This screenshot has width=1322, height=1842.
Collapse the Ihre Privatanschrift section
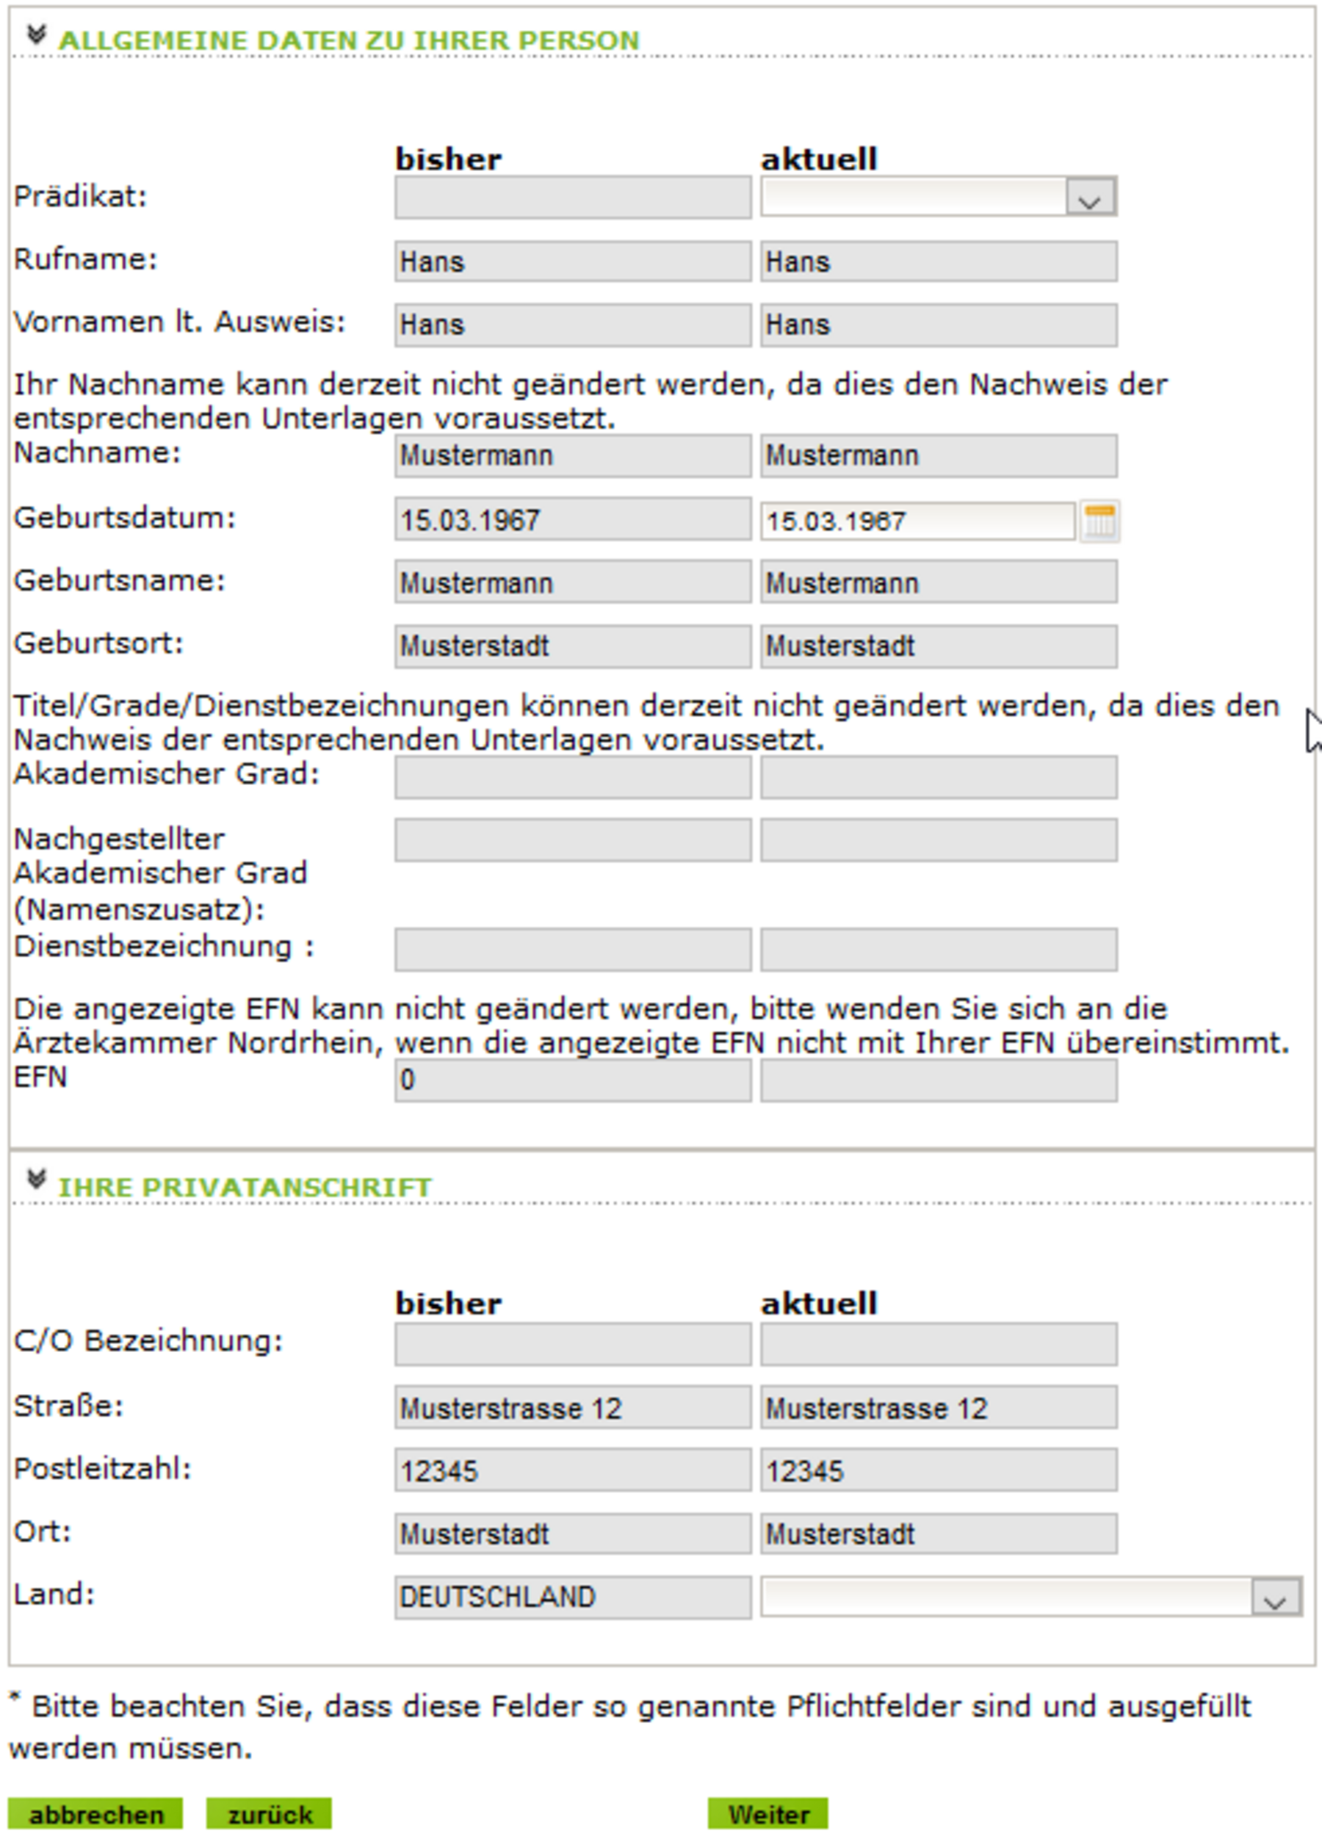click(37, 1180)
